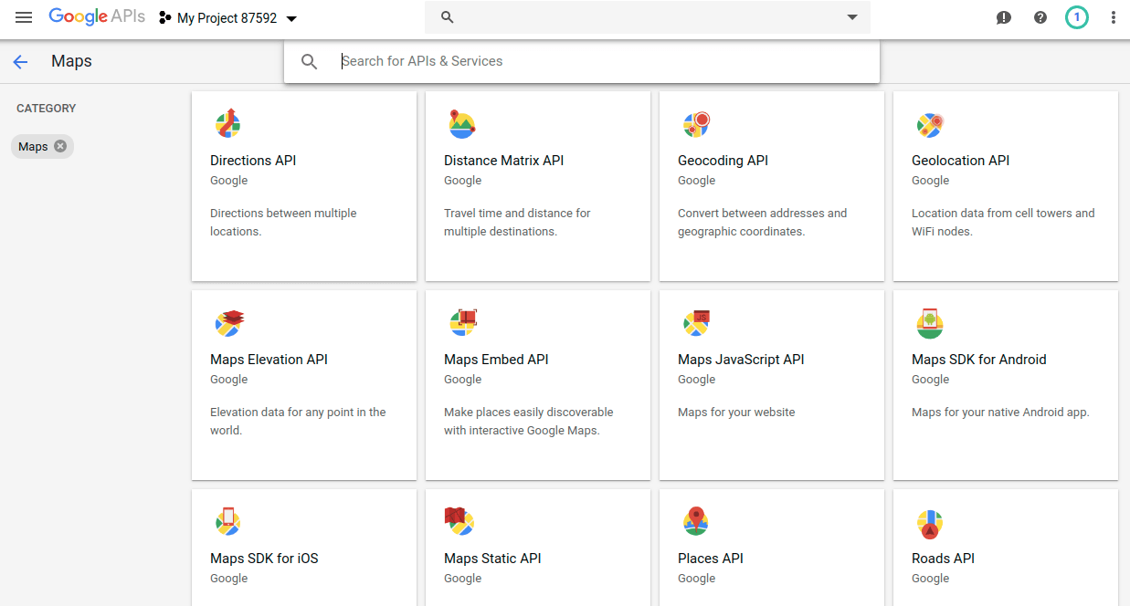Open the Maps JavaScript API title
Viewport: 1130px width, 606px height.
coord(741,360)
